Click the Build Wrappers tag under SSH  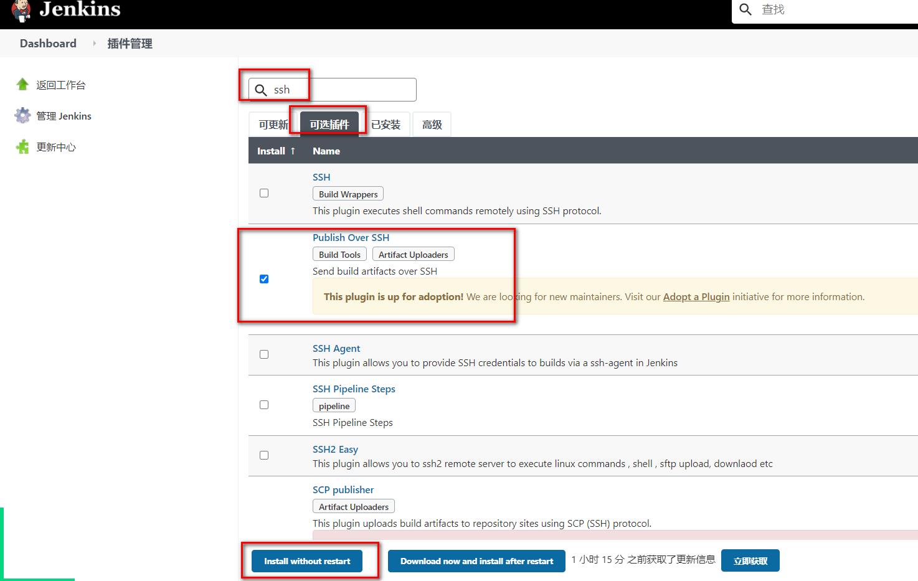348,194
